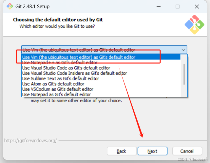Choose Use Visual Studio Code as default editor
The height and width of the screenshot is (163, 210).
click(x=101, y=68)
